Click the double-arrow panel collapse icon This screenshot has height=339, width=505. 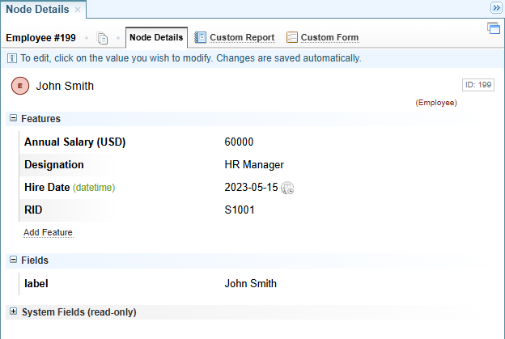pyautogui.click(x=496, y=8)
